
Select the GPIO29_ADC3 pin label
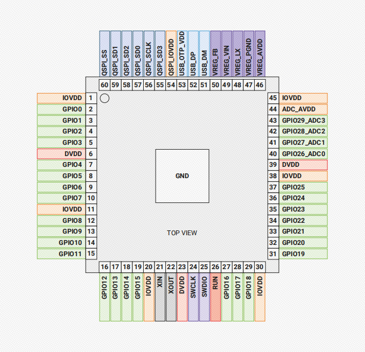coord(303,121)
